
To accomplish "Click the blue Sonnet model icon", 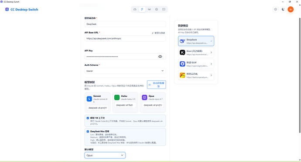I will tap(89, 99).
